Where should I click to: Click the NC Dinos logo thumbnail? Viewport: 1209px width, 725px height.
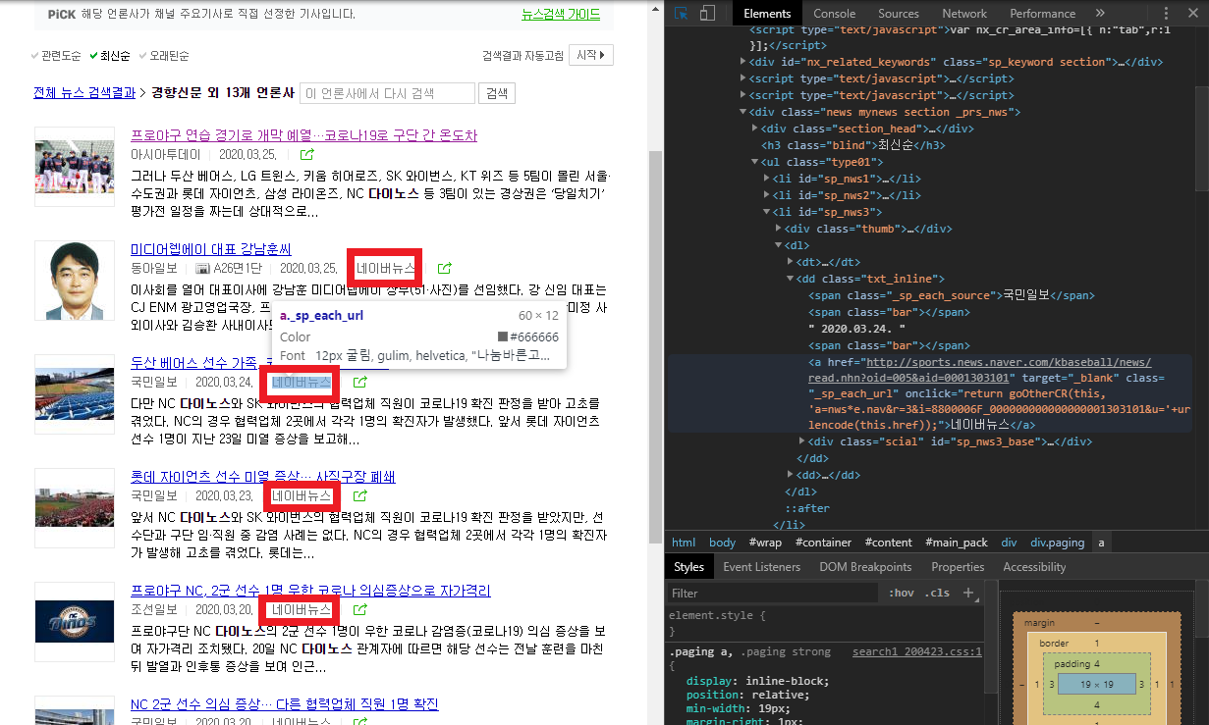point(75,622)
